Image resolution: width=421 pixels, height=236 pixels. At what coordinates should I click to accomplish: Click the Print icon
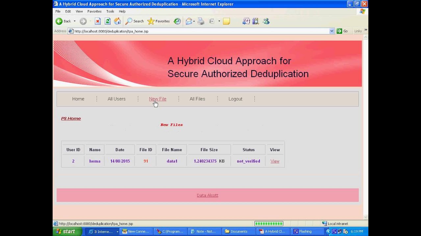click(201, 21)
